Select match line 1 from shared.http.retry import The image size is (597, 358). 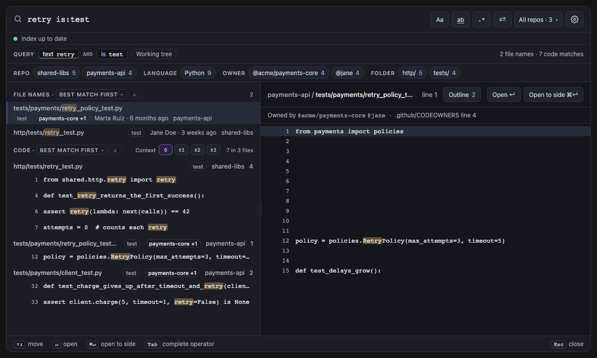point(133,179)
